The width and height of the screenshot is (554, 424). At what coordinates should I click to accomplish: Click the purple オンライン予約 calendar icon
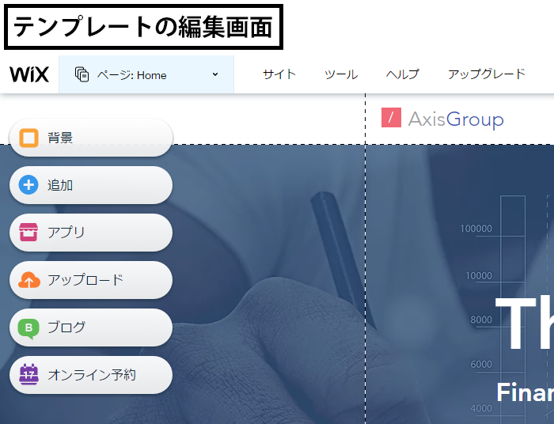tap(28, 374)
